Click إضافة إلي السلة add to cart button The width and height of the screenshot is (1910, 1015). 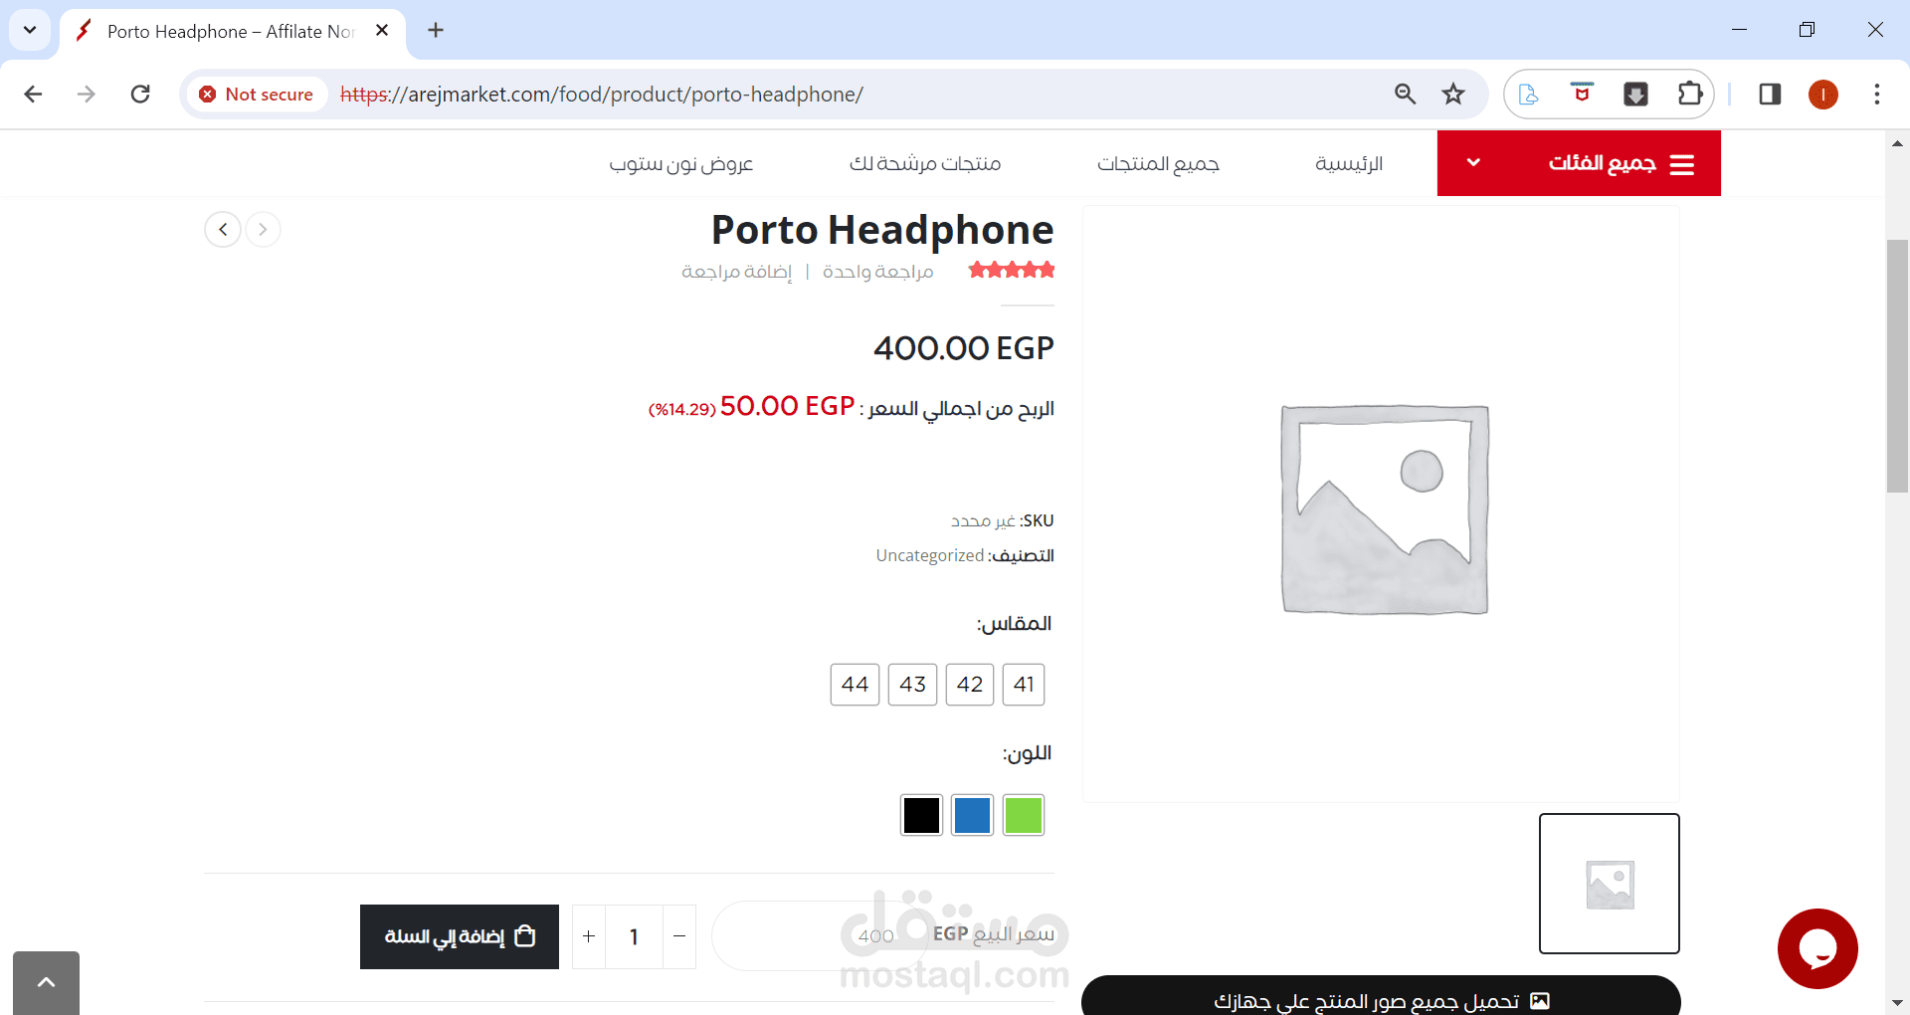click(460, 936)
